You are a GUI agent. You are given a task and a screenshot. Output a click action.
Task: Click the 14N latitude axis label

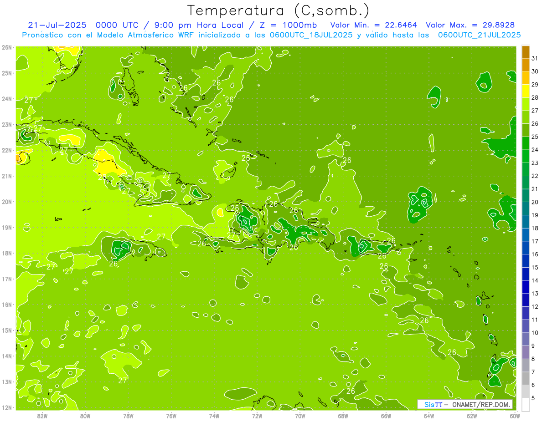6,356
